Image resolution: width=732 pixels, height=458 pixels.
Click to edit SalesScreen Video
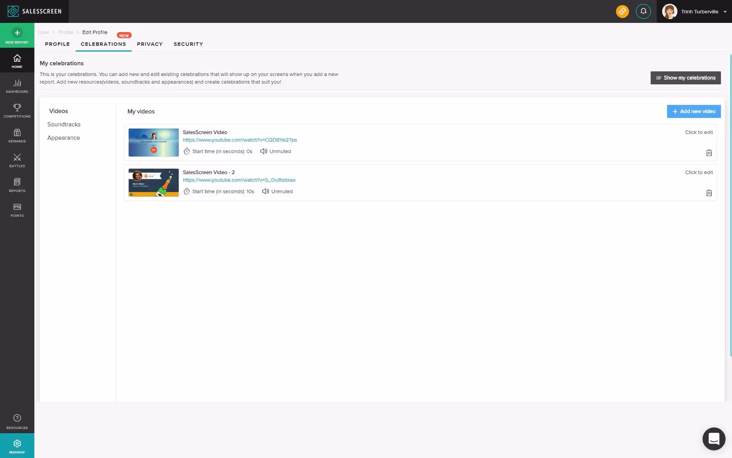click(699, 132)
